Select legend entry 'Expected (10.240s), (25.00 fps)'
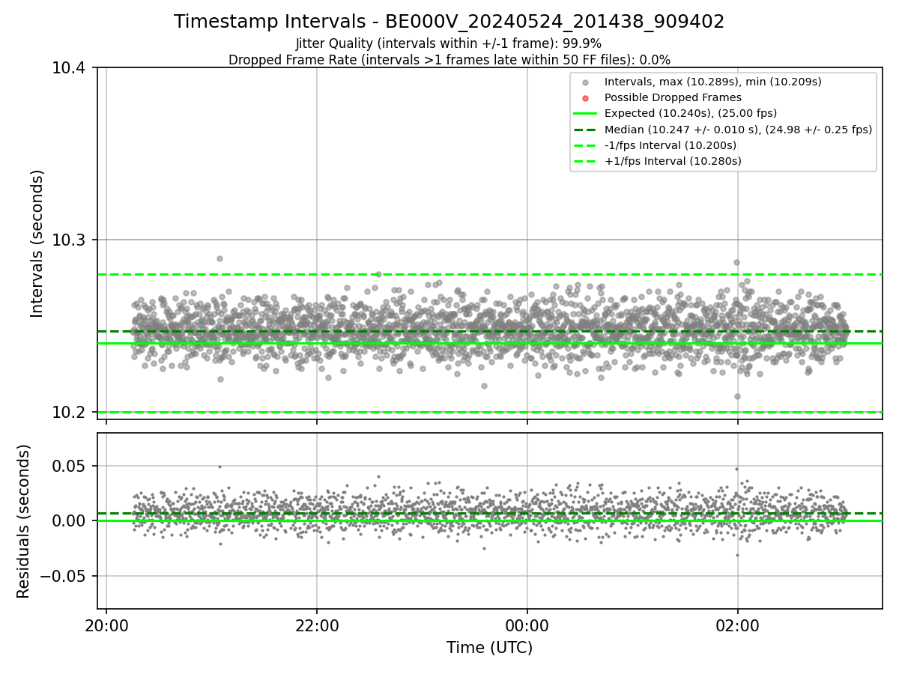Viewport: 899px width, 674px height. [x=691, y=113]
